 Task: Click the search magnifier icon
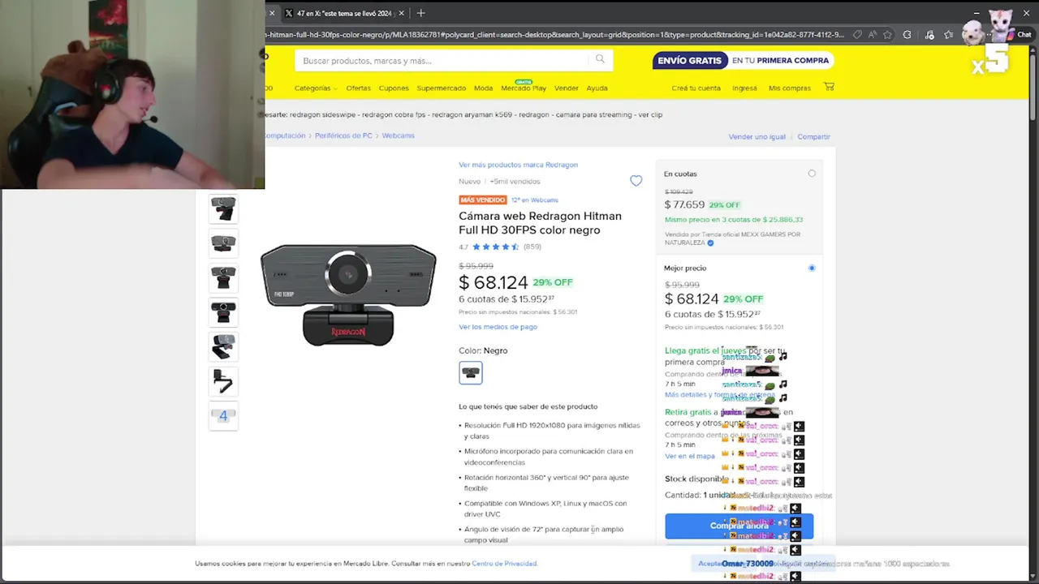[x=600, y=59]
